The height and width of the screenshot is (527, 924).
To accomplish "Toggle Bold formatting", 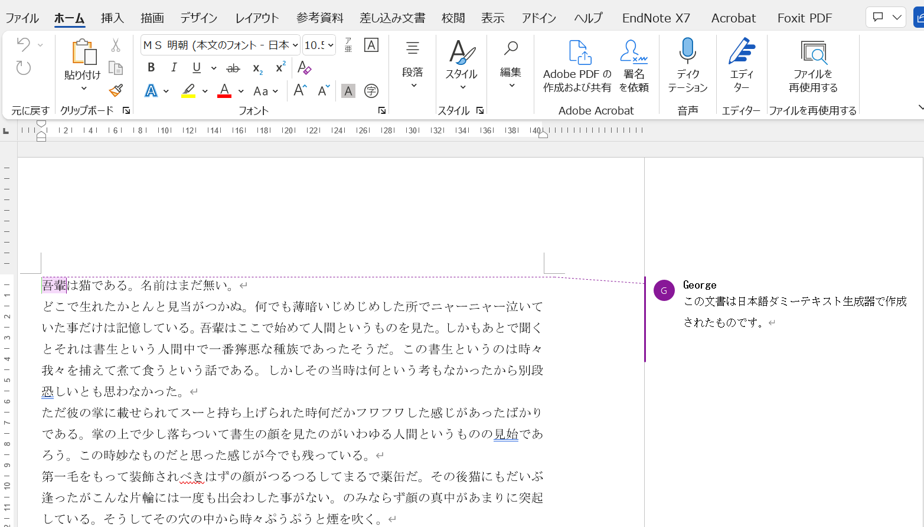I will (151, 68).
